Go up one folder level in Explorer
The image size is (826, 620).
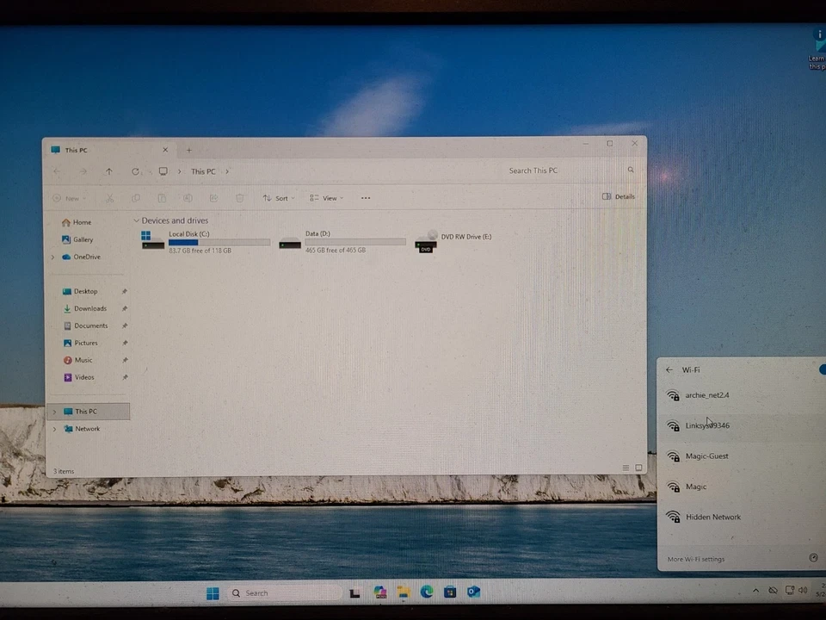click(x=109, y=171)
